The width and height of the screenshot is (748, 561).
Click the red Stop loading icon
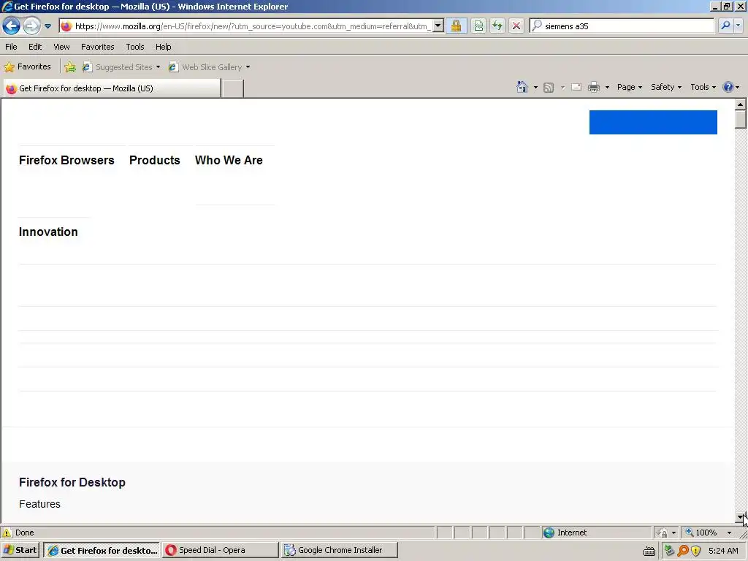click(516, 26)
